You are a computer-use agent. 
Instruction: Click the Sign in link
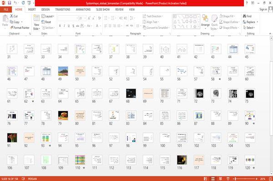[263, 10]
